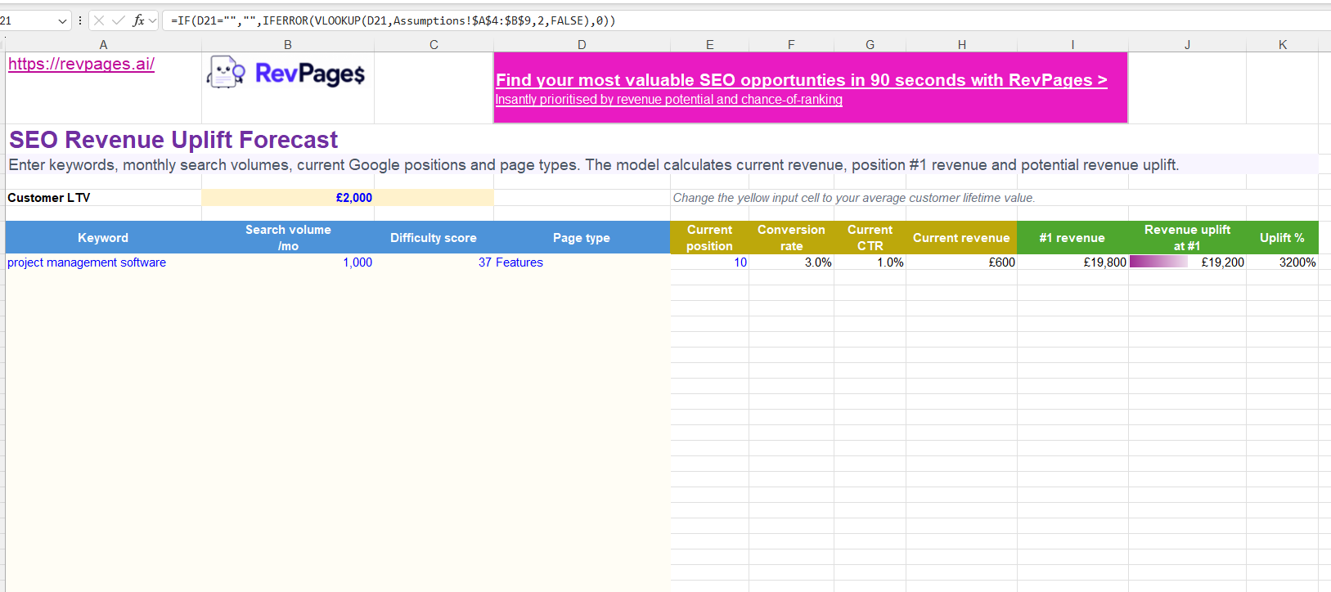Click the 'Enter keywords, monthly search volumes' instruction text

593,165
